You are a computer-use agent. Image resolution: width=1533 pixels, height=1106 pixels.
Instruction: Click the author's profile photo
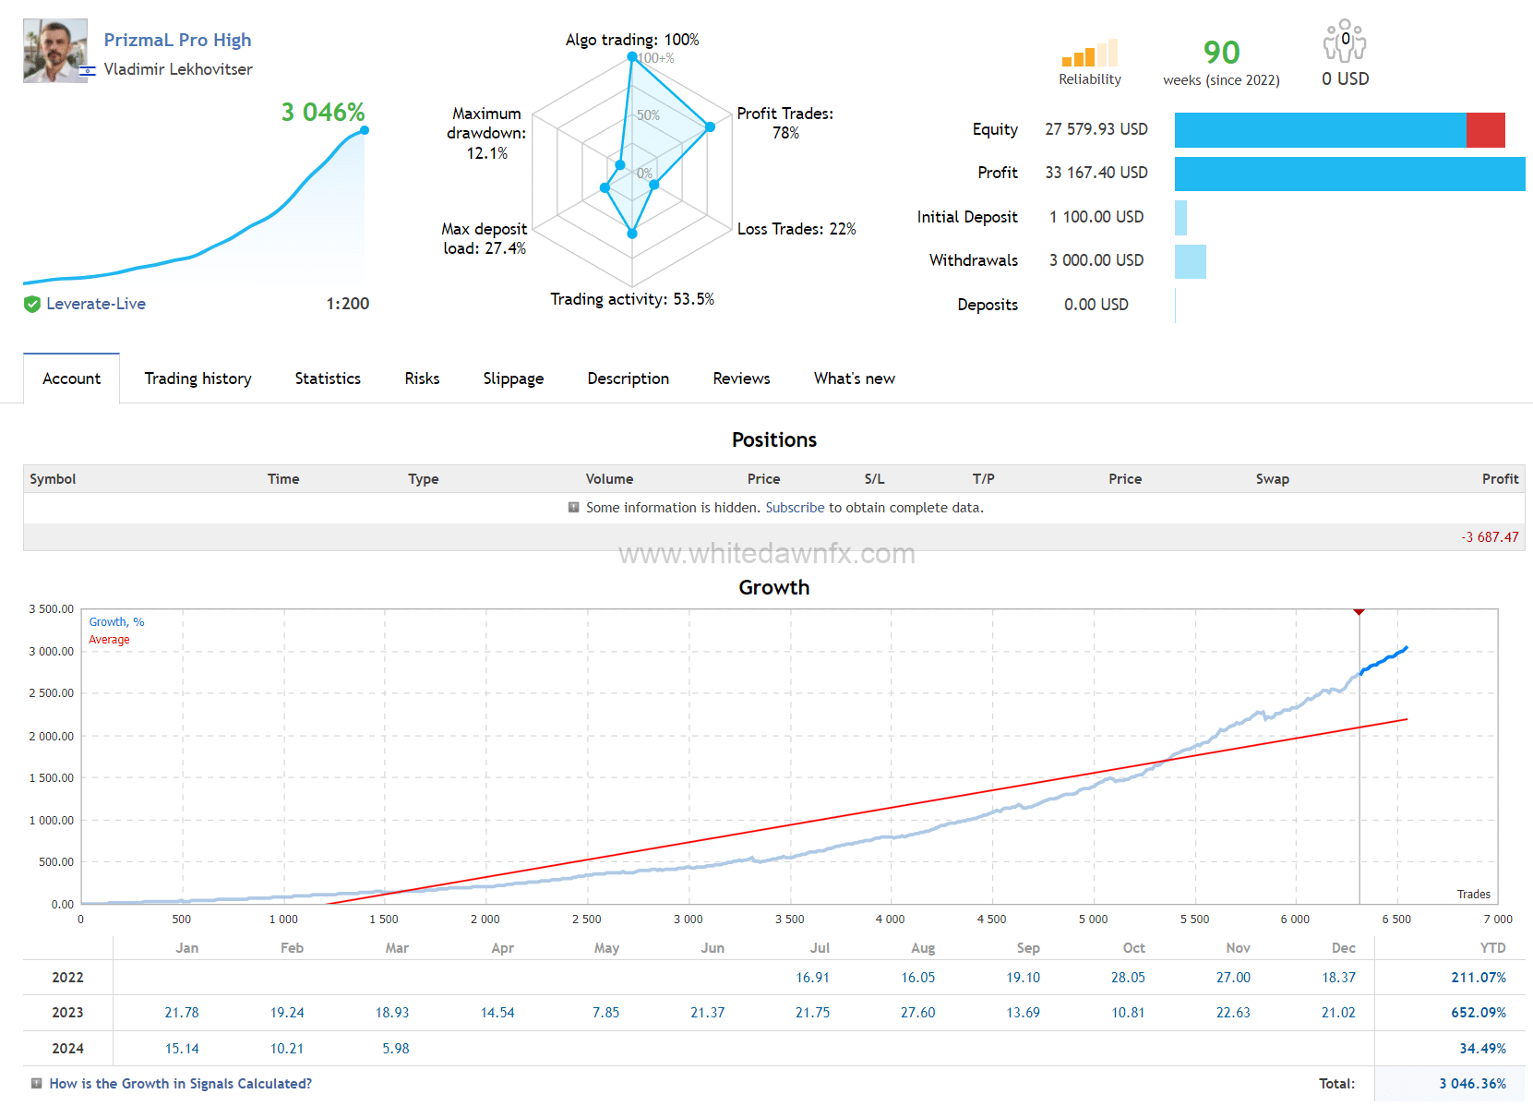click(x=55, y=51)
